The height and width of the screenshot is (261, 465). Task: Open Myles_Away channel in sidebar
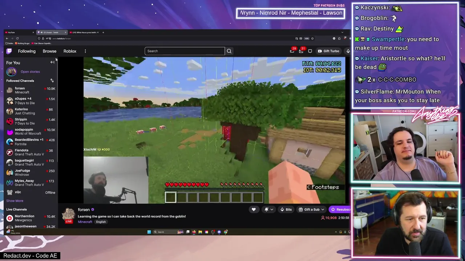click(31, 183)
